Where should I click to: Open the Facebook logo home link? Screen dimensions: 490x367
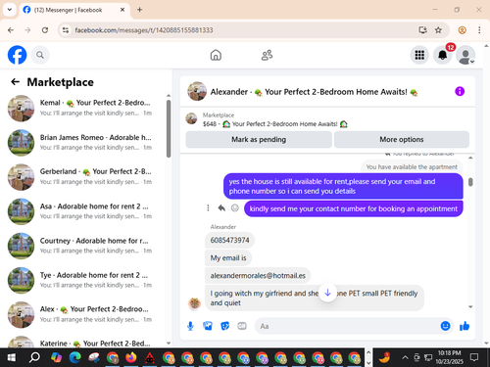pyautogui.click(x=17, y=55)
